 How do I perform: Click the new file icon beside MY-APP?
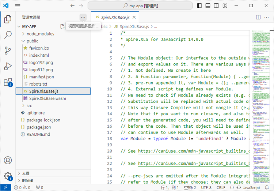[62, 26]
